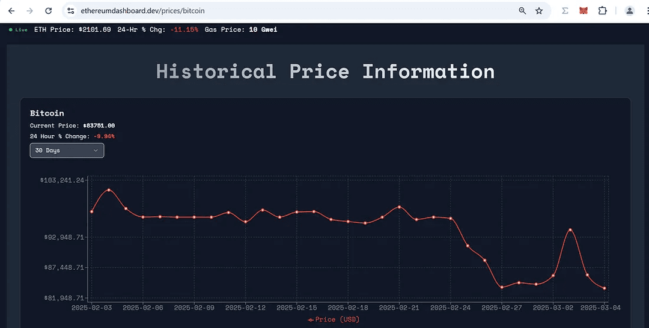Image resolution: width=649 pixels, height=328 pixels.
Task: Click the 2025-03-04 x-axis date label
Action: pos(600,308)
